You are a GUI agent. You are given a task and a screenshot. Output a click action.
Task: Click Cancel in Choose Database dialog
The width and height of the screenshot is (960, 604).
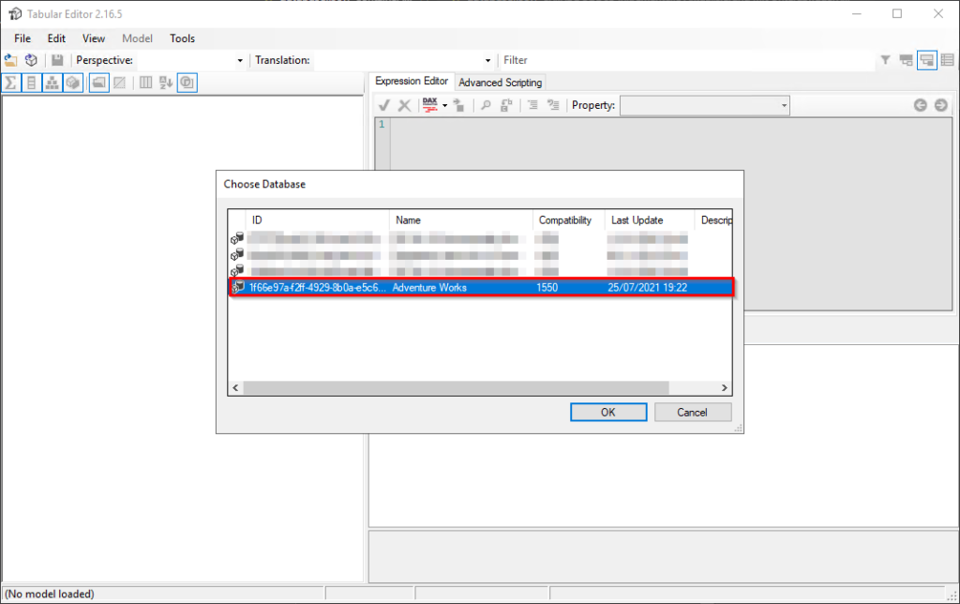(692, 412)
